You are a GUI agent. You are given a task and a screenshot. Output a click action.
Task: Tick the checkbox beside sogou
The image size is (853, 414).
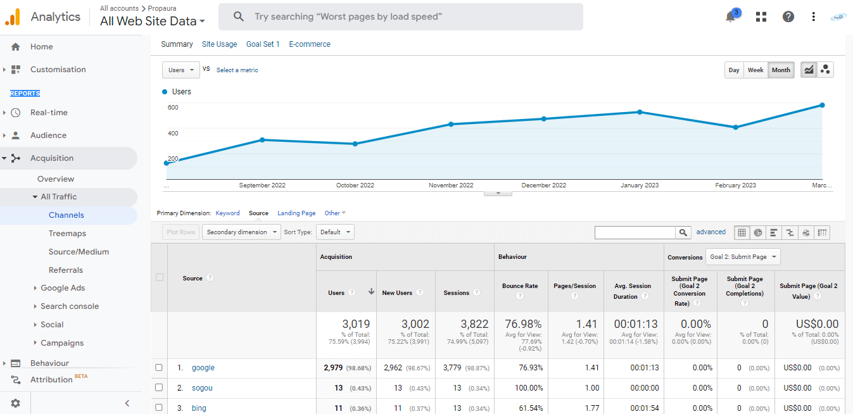(158, 388)
